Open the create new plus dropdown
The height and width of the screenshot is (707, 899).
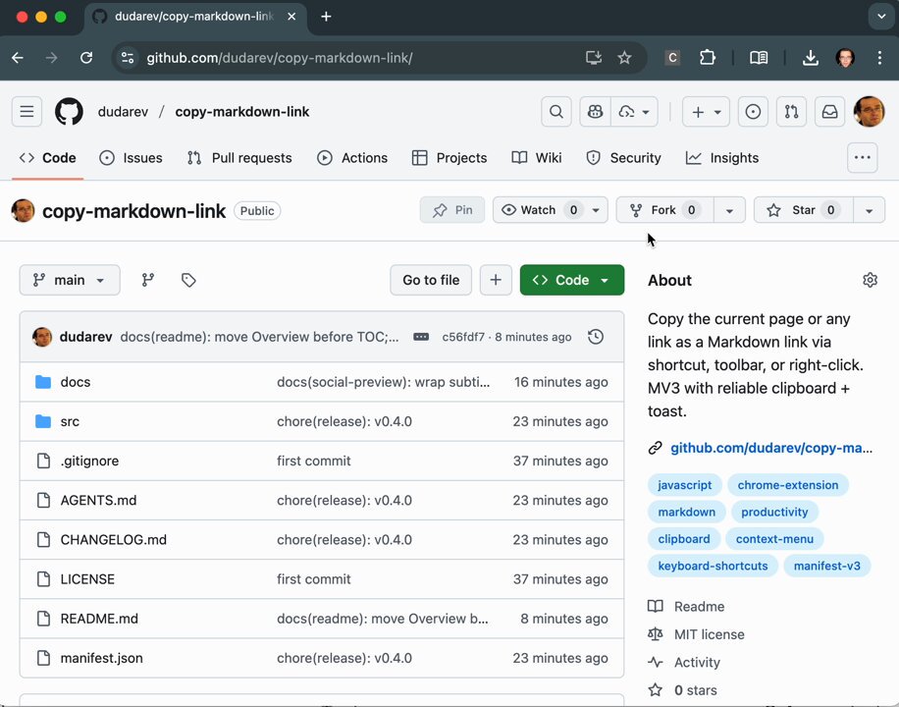click(x=706, y=111)
